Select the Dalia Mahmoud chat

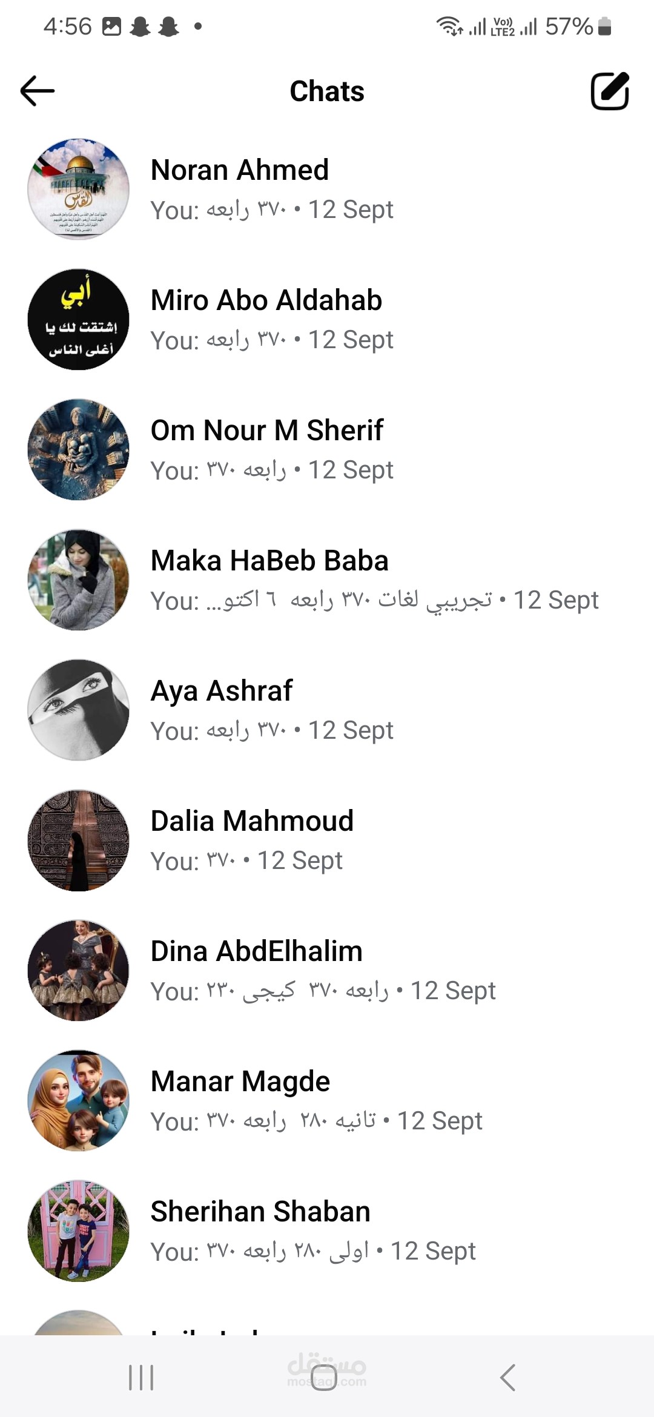click(x=327, y=840)
